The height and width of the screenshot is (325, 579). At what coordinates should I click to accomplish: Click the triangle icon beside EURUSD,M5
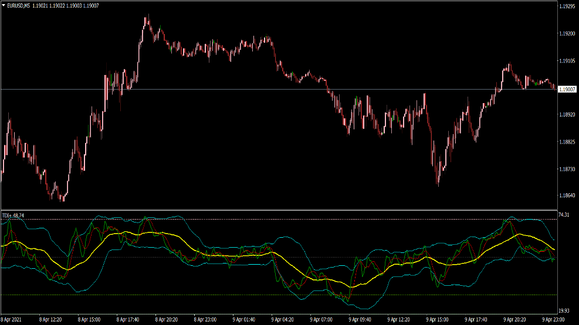click(4, 5)
